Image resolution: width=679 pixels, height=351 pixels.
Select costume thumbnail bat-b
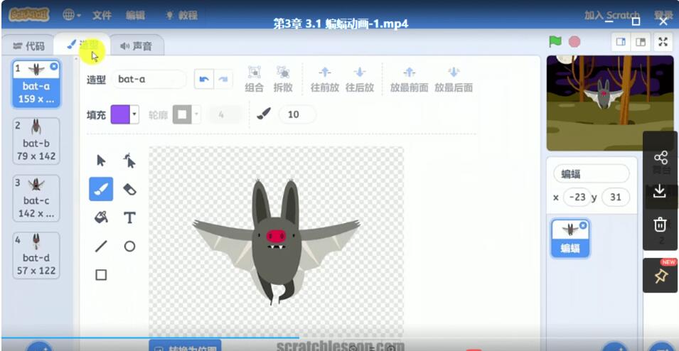pyautogui.click(x=36, y=141)
